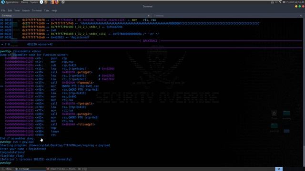The height and width of the screenshot is (171, 305).
Task: Open the Places menu in top panel
Action: pyautogui.click(x=24, y=2)
